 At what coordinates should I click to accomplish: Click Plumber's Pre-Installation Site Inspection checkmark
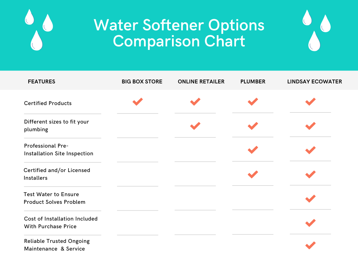tap(253, 150)
